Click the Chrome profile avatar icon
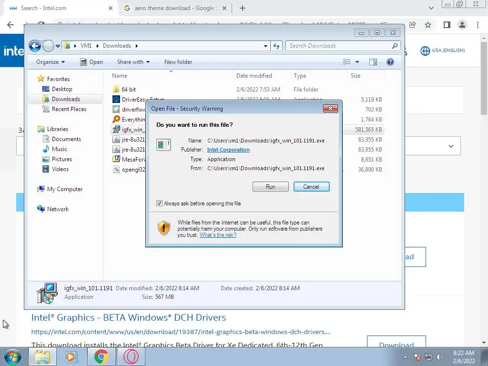 coord(462,25)
